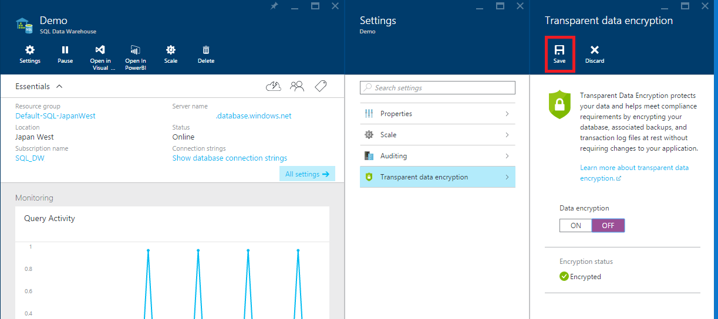718x319 pixels.
Task: Open in Visual Studio icon
Action: pyautogui.click(x=100, y=50)
